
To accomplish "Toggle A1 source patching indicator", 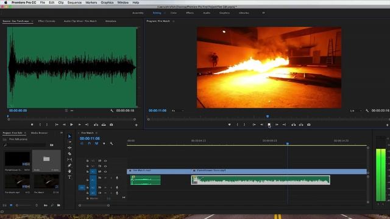I will [x=82, y=187].
